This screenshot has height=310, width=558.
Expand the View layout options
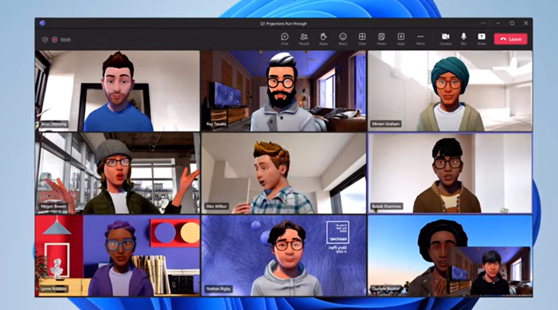[362, 38]
